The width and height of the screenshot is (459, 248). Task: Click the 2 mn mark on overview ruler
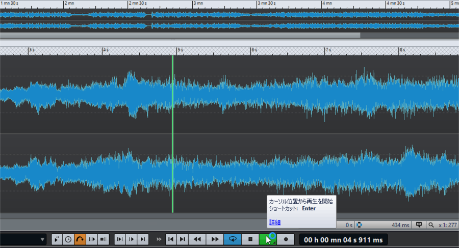pos(69,3)
